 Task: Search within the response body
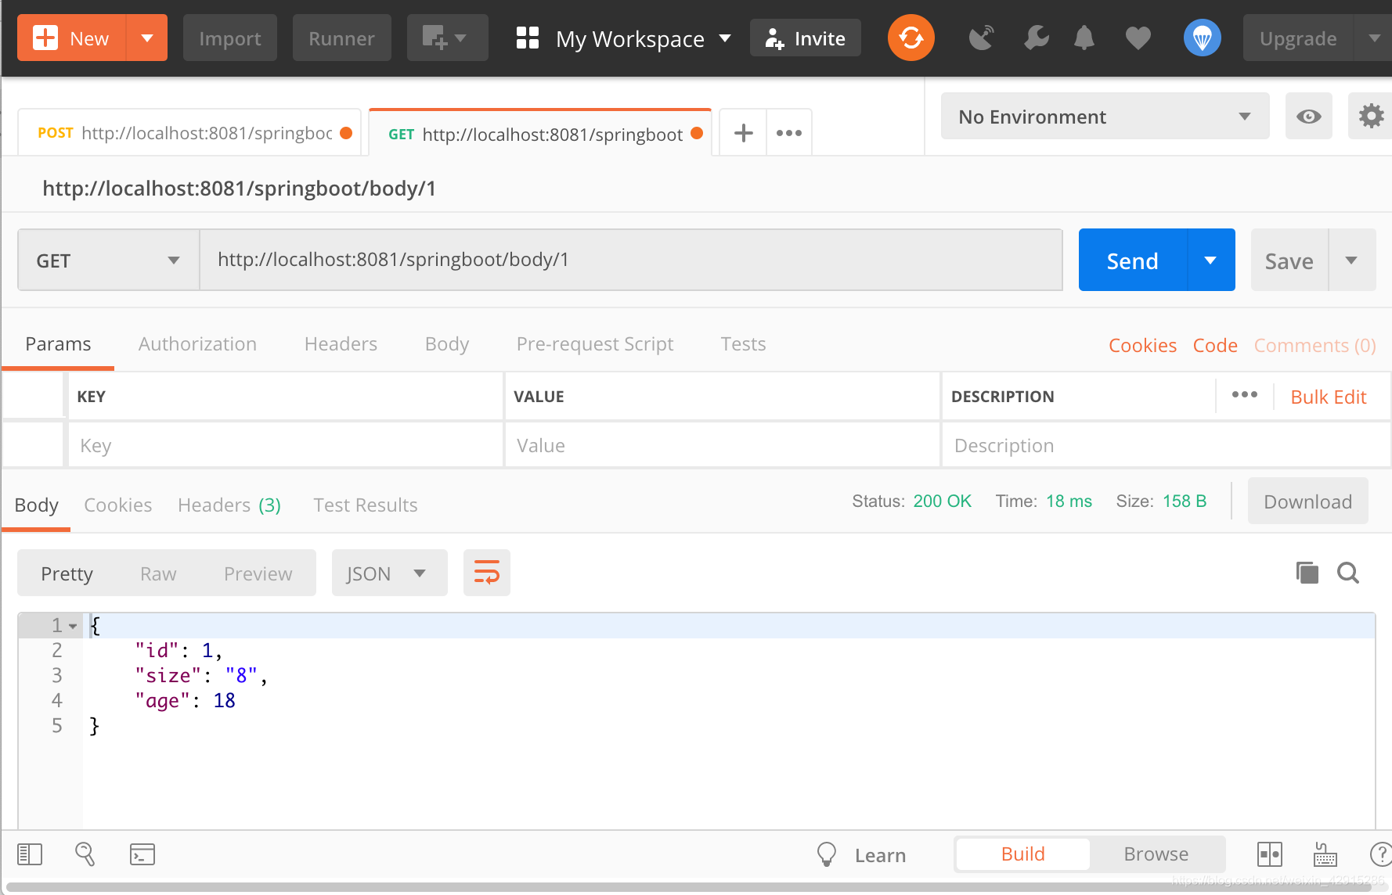tap(1348, 573)
